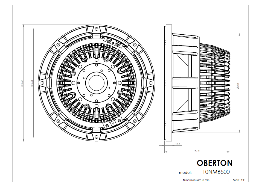This screenshot has height=185, width=259.
Task: Click the mounting flange in side view
Action: pos(168,83)
